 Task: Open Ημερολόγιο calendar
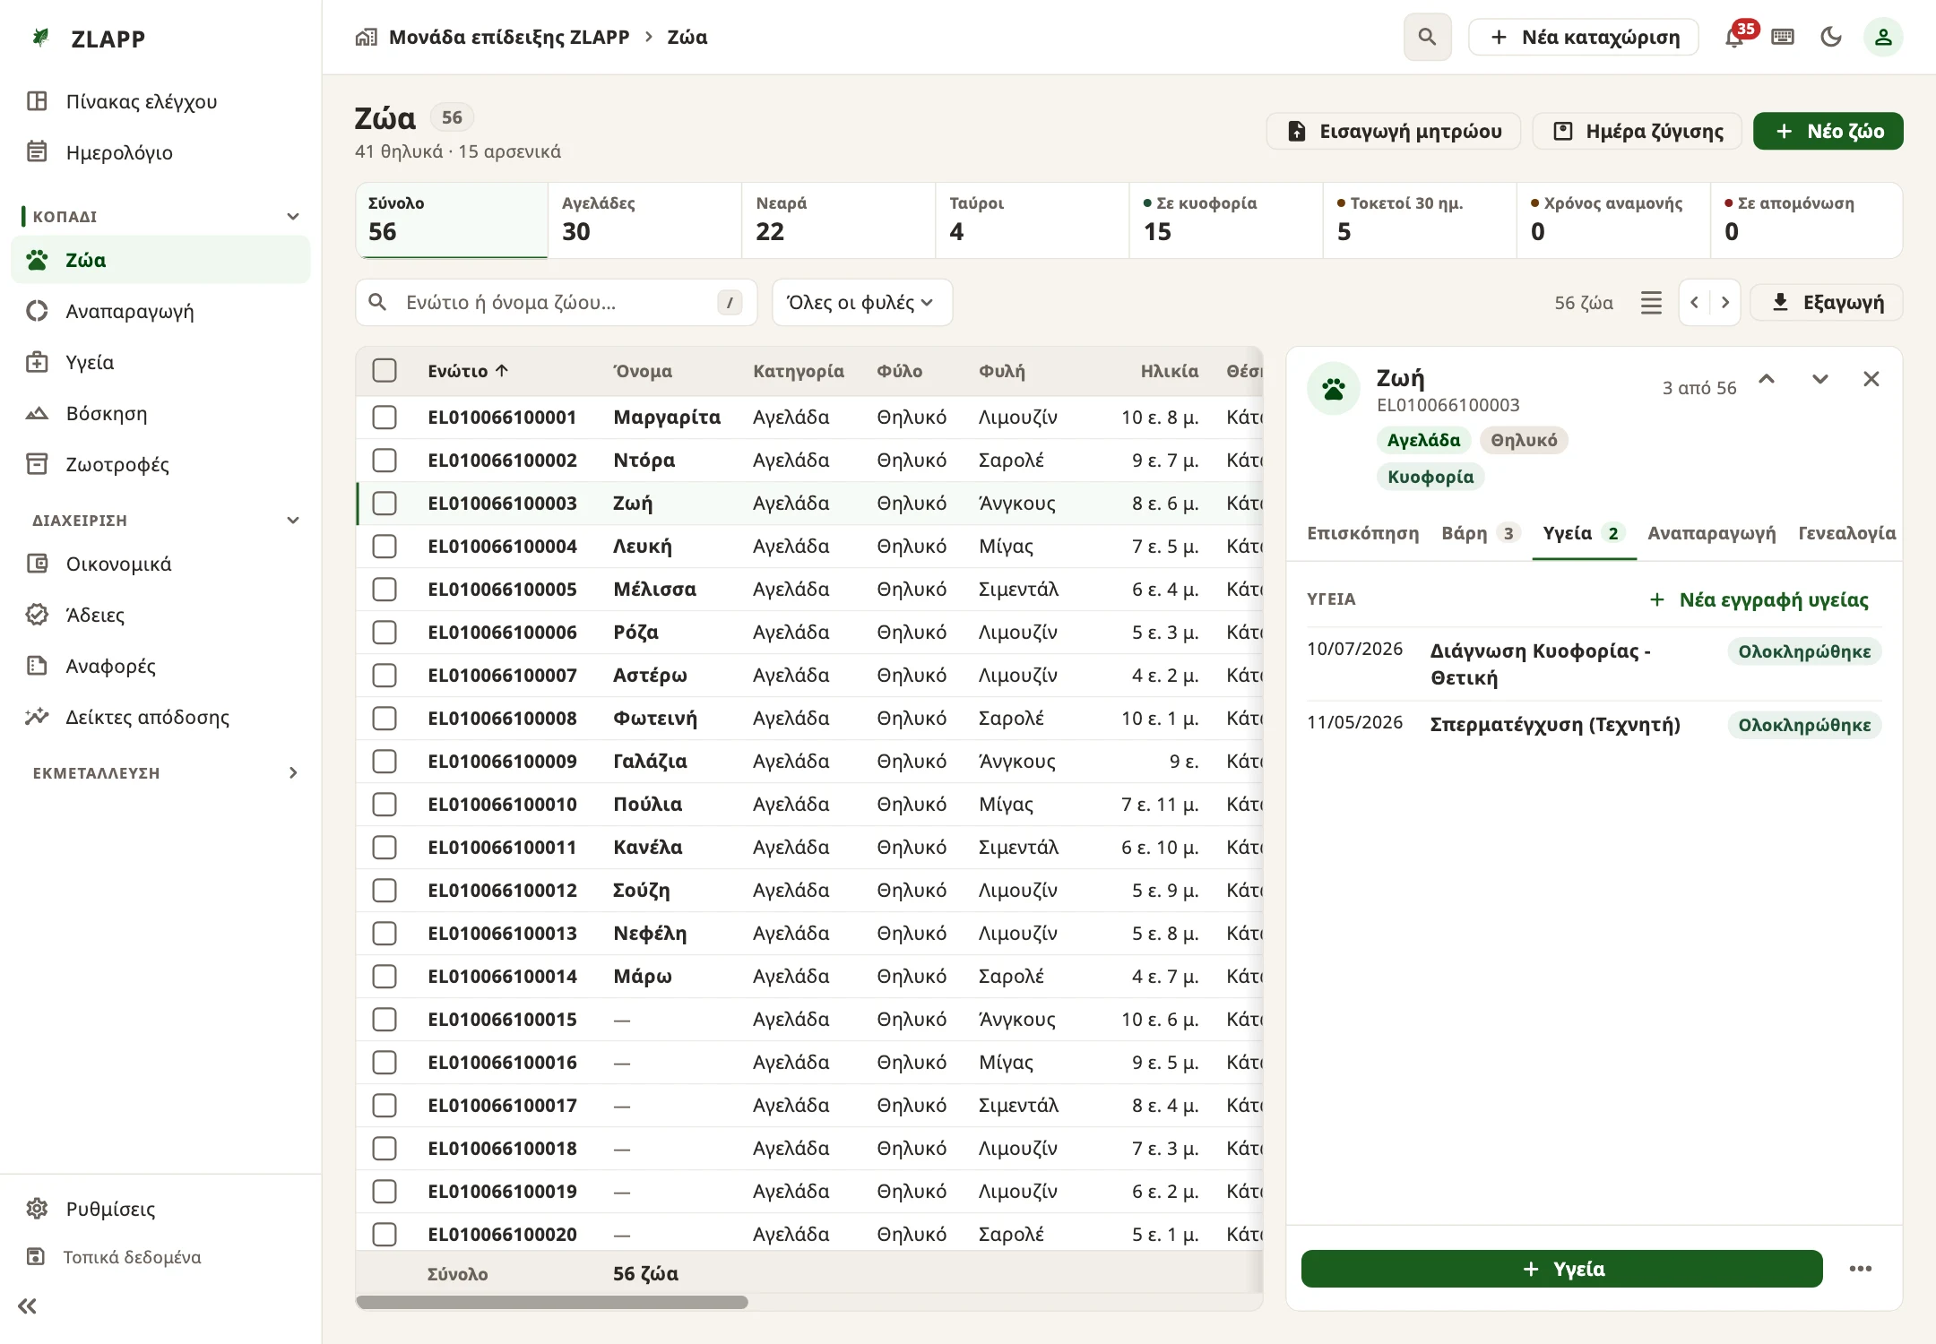[161, 152]
